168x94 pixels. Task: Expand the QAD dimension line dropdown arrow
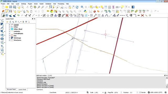click(x=124, y=15)
